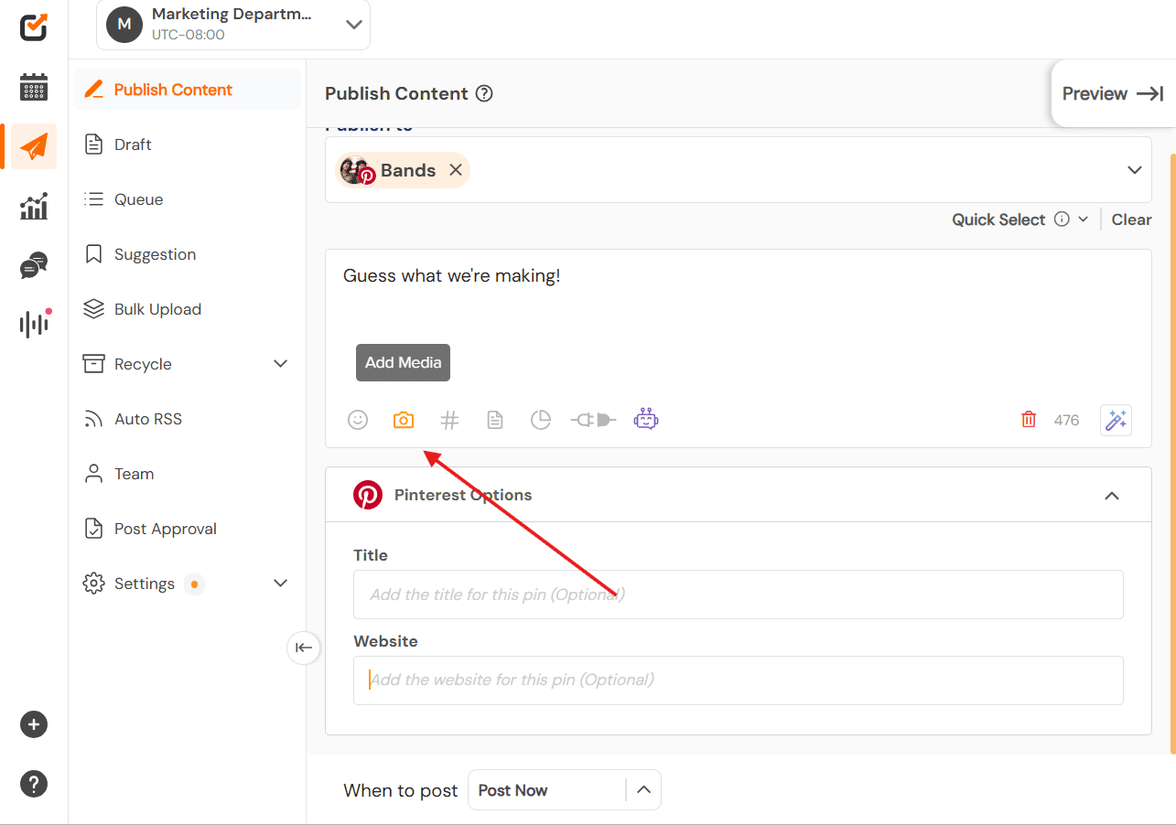This screenshot has height=825, width=1176.
Task: Collapse the Pinterest Options section
Action: pos(1112,496)
